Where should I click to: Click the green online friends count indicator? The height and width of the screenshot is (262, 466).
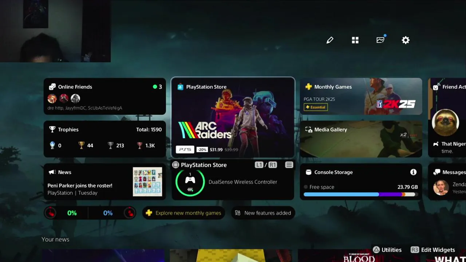click(x=158, y=87)
